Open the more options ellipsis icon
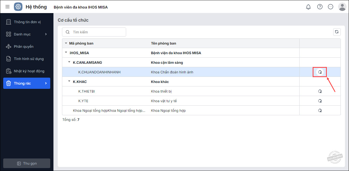The image size is (349, 171). coord(331,7)
